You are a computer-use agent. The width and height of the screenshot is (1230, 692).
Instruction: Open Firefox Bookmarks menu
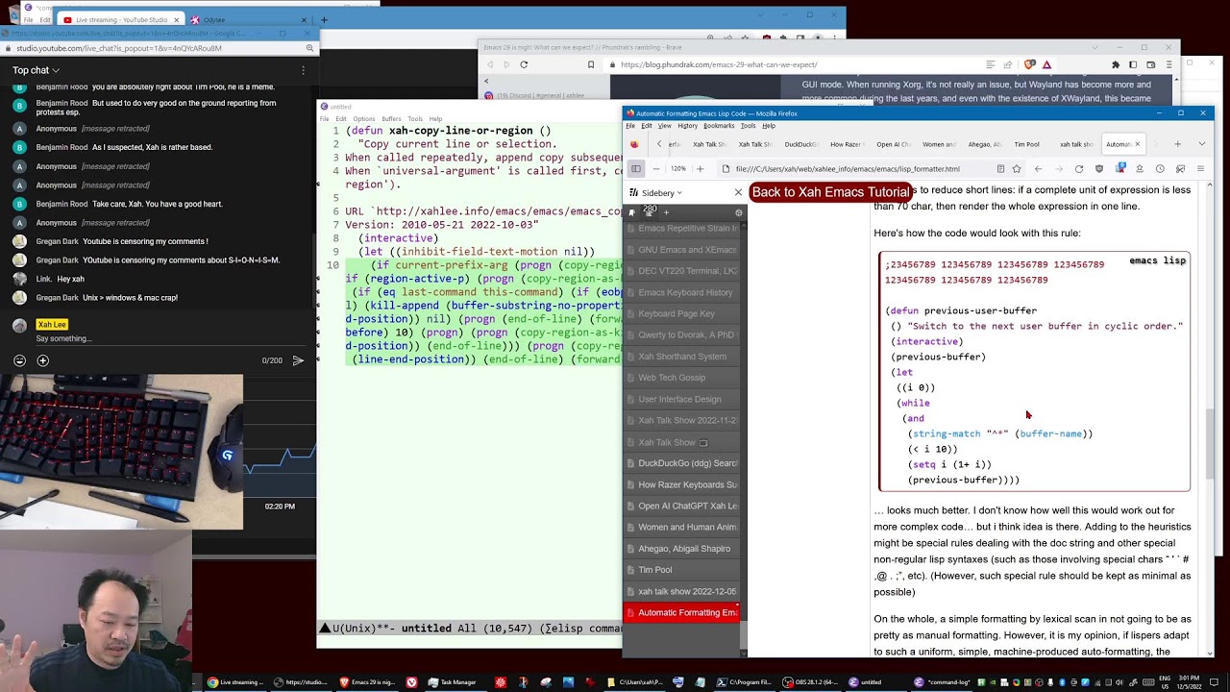719,126
